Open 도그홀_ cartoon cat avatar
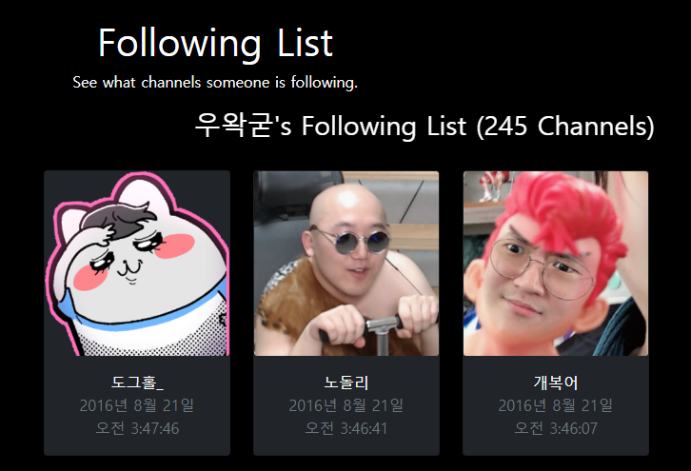Screen dimensions: 691x471 click(137, 264)
